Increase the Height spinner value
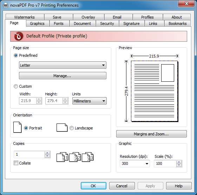Screen dimensions: 197x195 point(65,99)
